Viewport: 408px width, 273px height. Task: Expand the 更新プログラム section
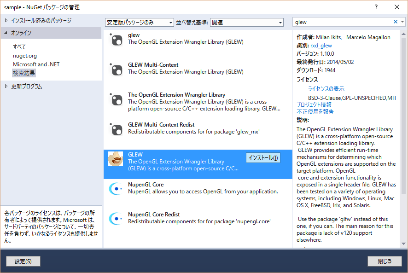(6, 86)
